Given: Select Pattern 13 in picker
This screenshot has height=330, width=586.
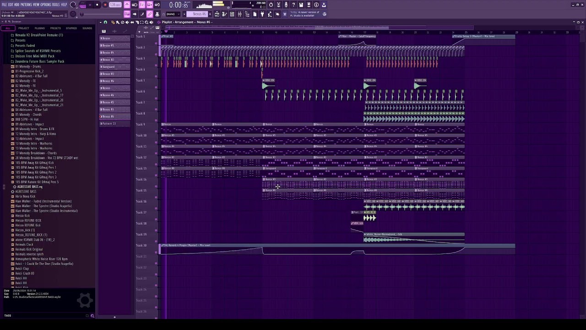Looking at the screenshot, I should coord(114,123).
